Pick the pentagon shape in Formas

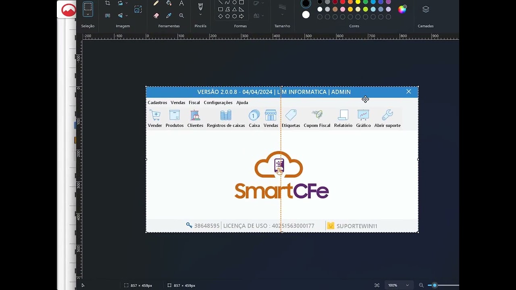pos(227,16)
